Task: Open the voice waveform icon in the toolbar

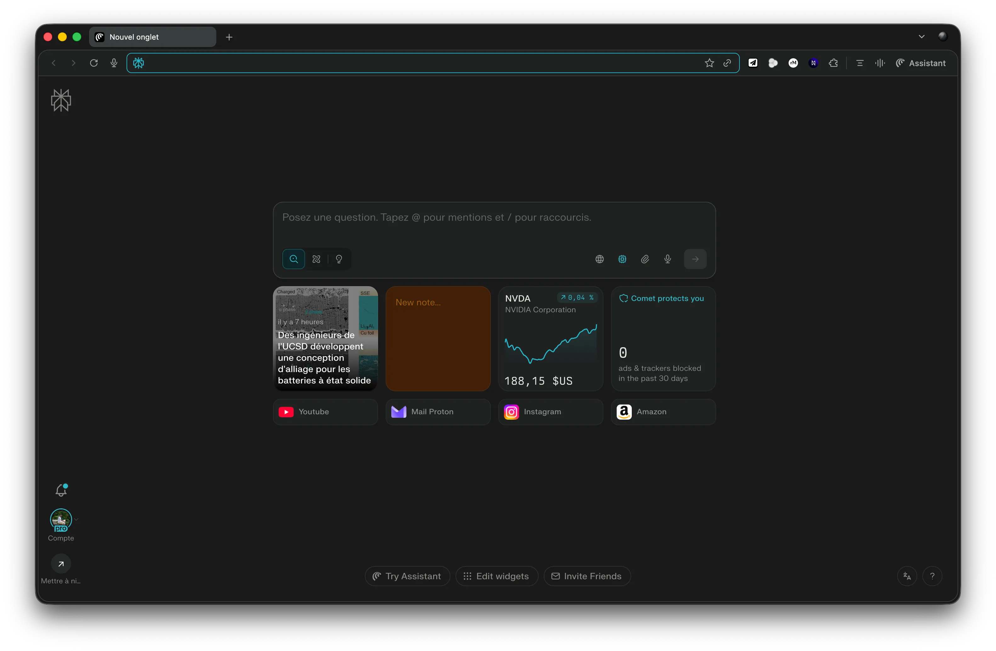Action: coord(880,63)
